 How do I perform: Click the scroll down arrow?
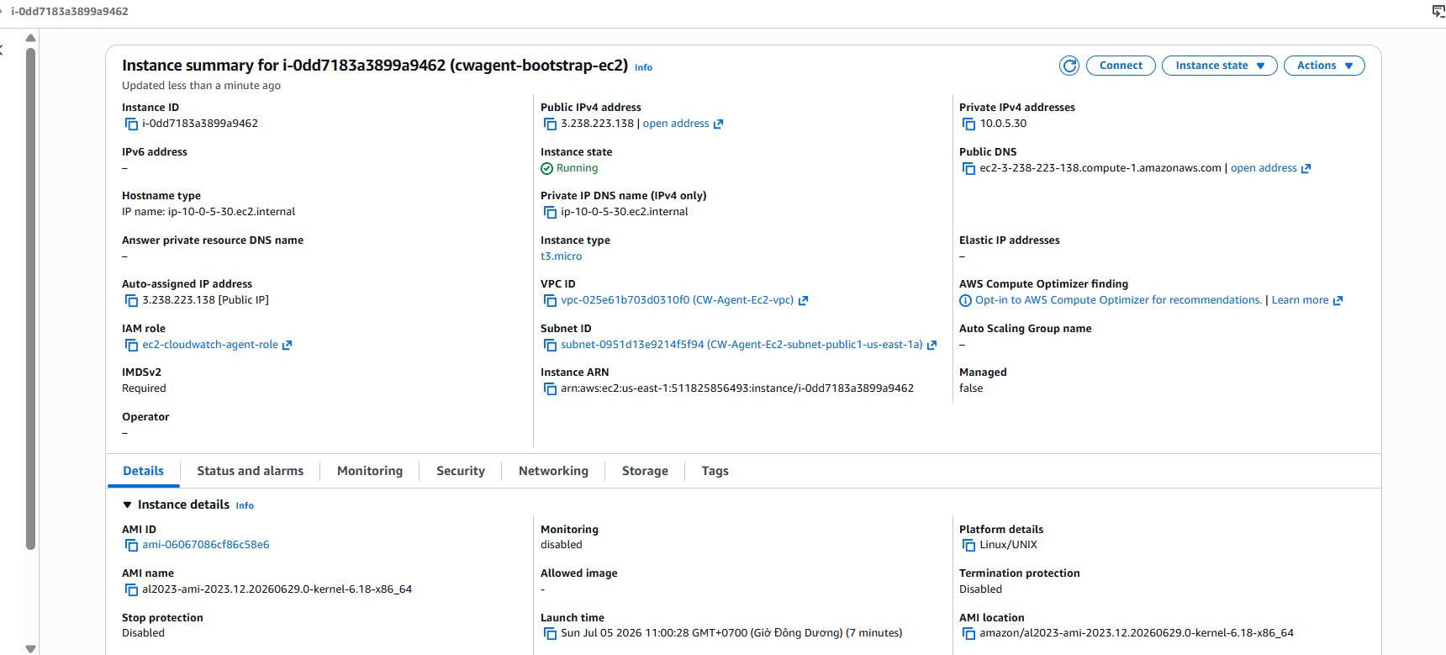[x=30, y=648]
